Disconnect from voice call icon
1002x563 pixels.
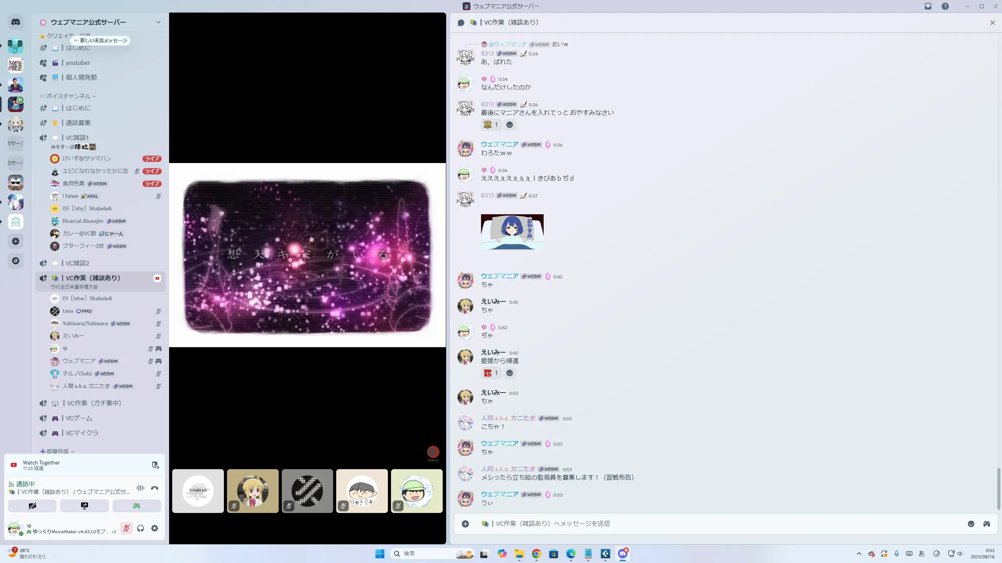pyautogui.click(x=155, y=488)
